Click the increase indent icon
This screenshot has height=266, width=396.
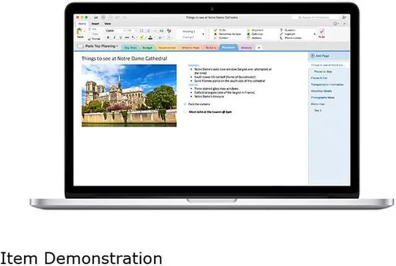(161, 31)
